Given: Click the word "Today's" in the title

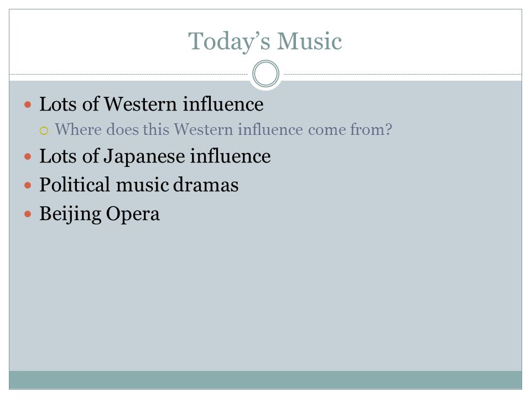Looking at the screenshot, I should coord(229,42).
